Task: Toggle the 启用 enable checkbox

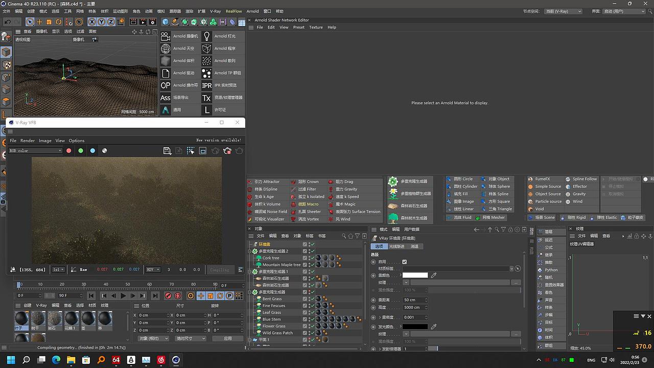Action: pyautogui.click(x=405, y=262)
